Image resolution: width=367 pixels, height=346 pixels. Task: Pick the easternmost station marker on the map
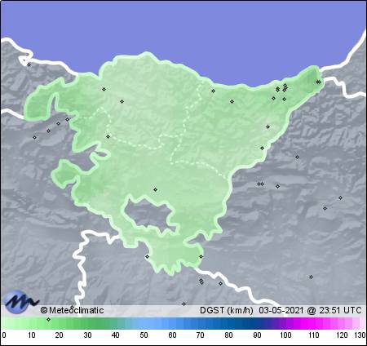340,197
